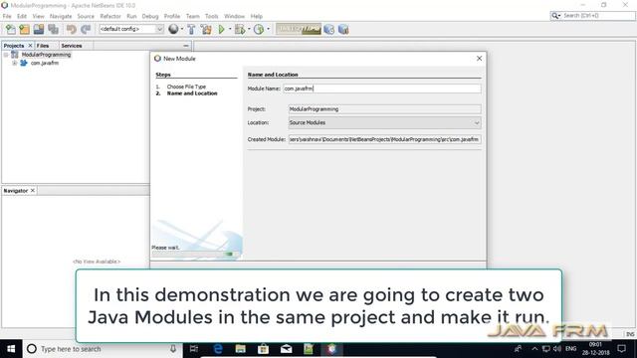Open the File menu
This screenshot has height=358, width=637.
coord(7,16)
